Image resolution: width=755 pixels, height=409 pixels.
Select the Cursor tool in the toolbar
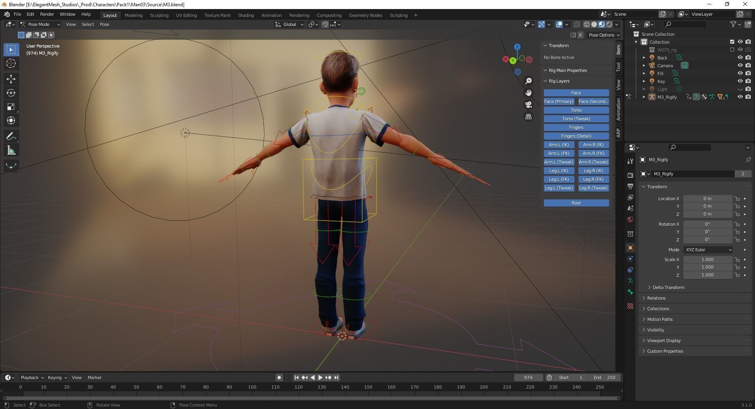tap(11, 63)
